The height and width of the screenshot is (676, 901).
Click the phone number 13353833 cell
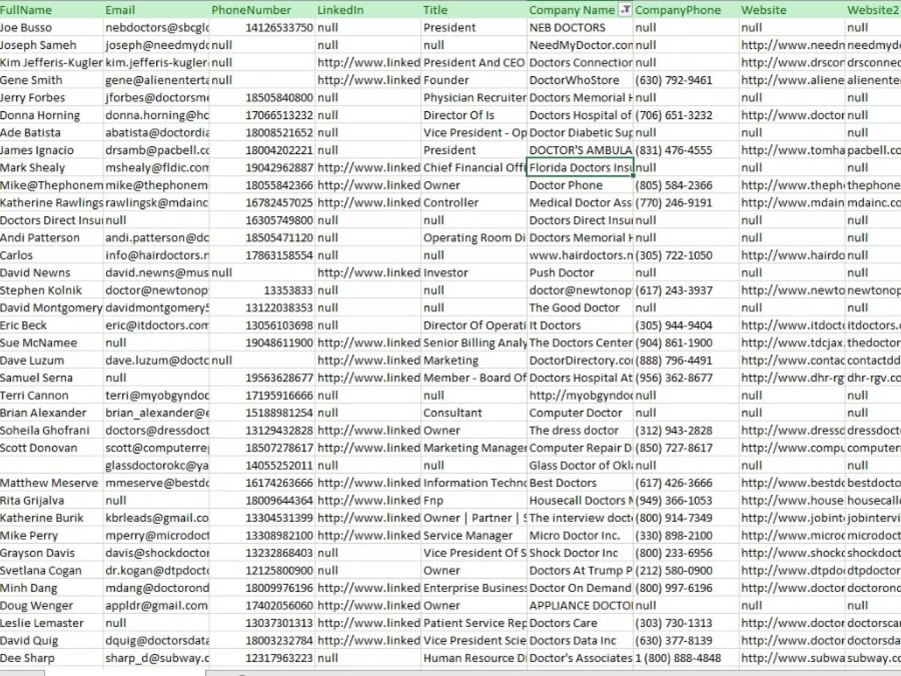(x=262, y=290)
